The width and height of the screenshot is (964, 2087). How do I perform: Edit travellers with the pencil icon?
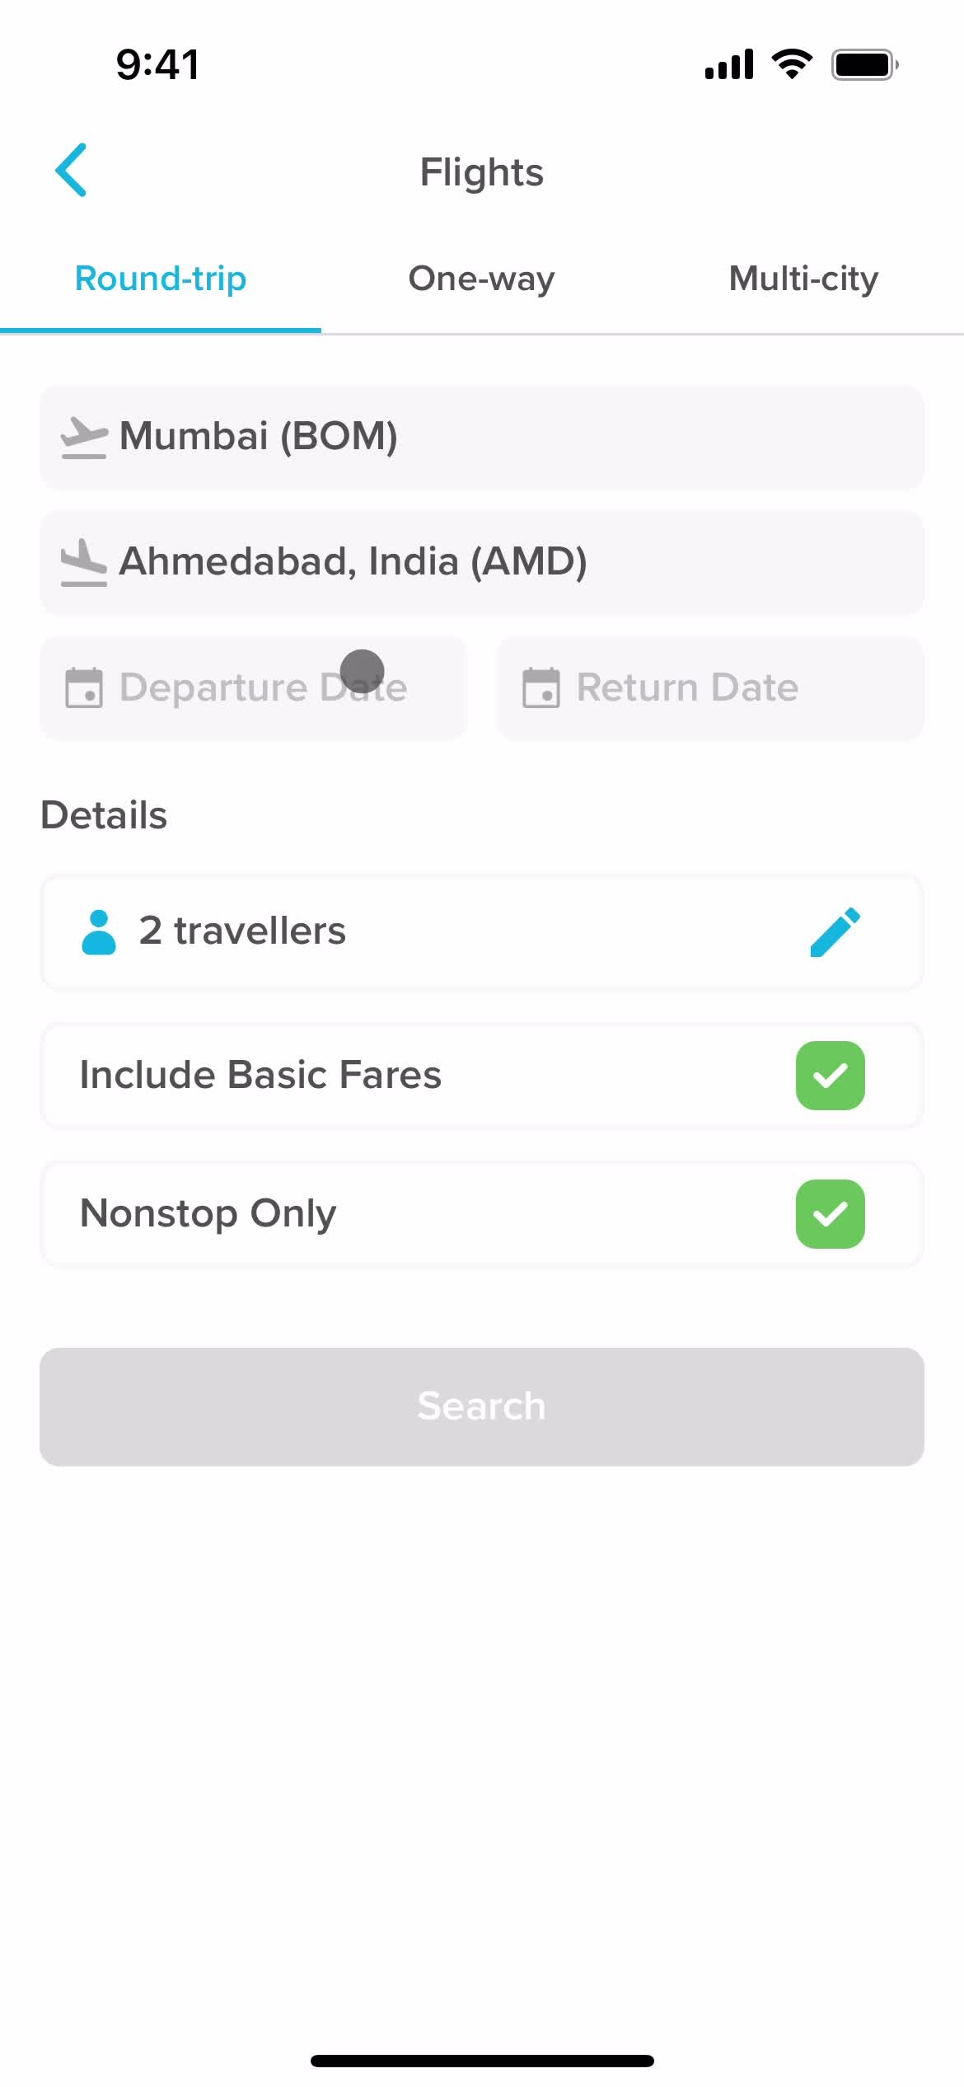[835, 932]
